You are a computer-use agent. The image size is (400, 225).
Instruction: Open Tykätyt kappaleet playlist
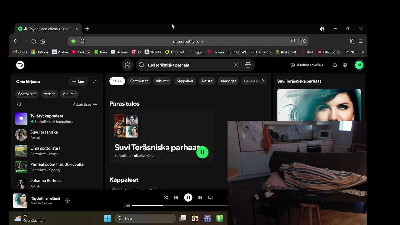click(57, 119)
